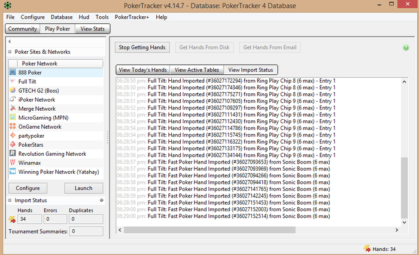Click the Launch button

pos(84,188)
